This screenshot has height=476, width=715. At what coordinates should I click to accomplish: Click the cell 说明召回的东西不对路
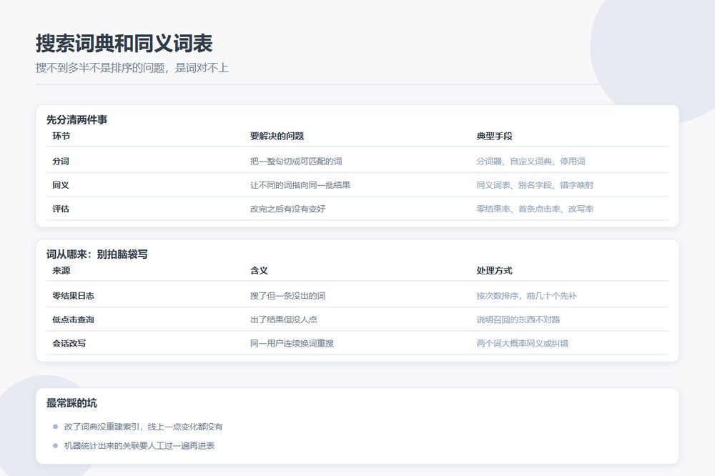pyautogui.click(x=518, y=319)
